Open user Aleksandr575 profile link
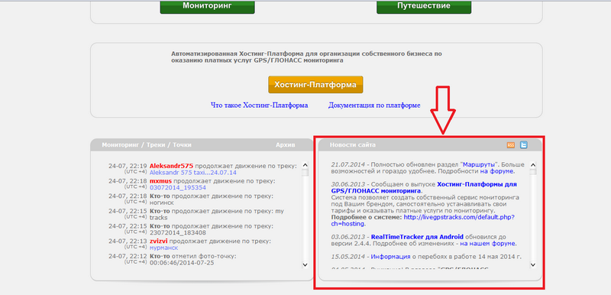This screenshot has height=295, width=611. point(171,166)
